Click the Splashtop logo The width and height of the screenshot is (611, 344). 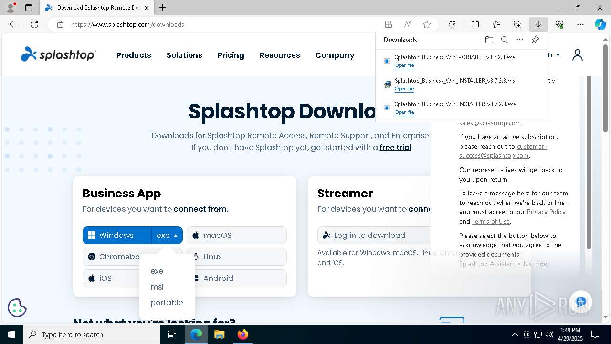58,54
